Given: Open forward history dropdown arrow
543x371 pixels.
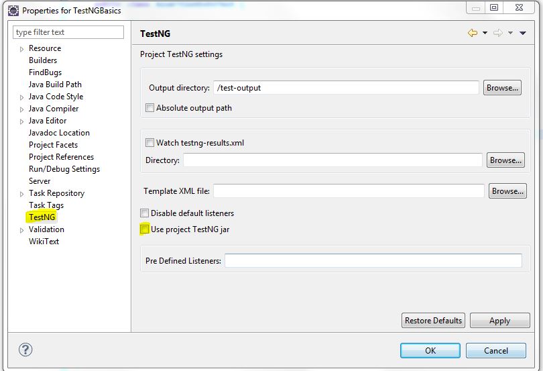Looking at the screenshot, I should [x=510, y=33].
